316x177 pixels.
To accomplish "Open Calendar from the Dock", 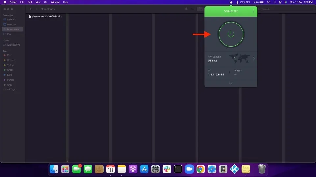I will (x=111, y=169).
